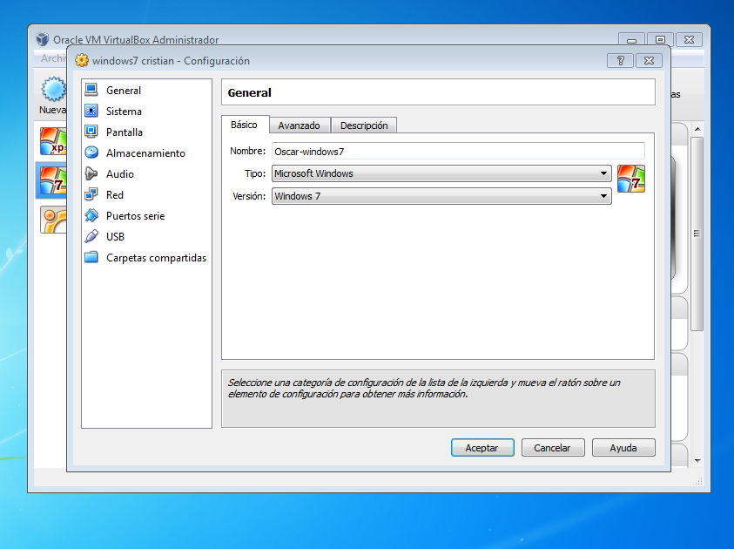Select Carpetas compartidas text in list
The width and height of the screenshot is (734, 549).
157,258
